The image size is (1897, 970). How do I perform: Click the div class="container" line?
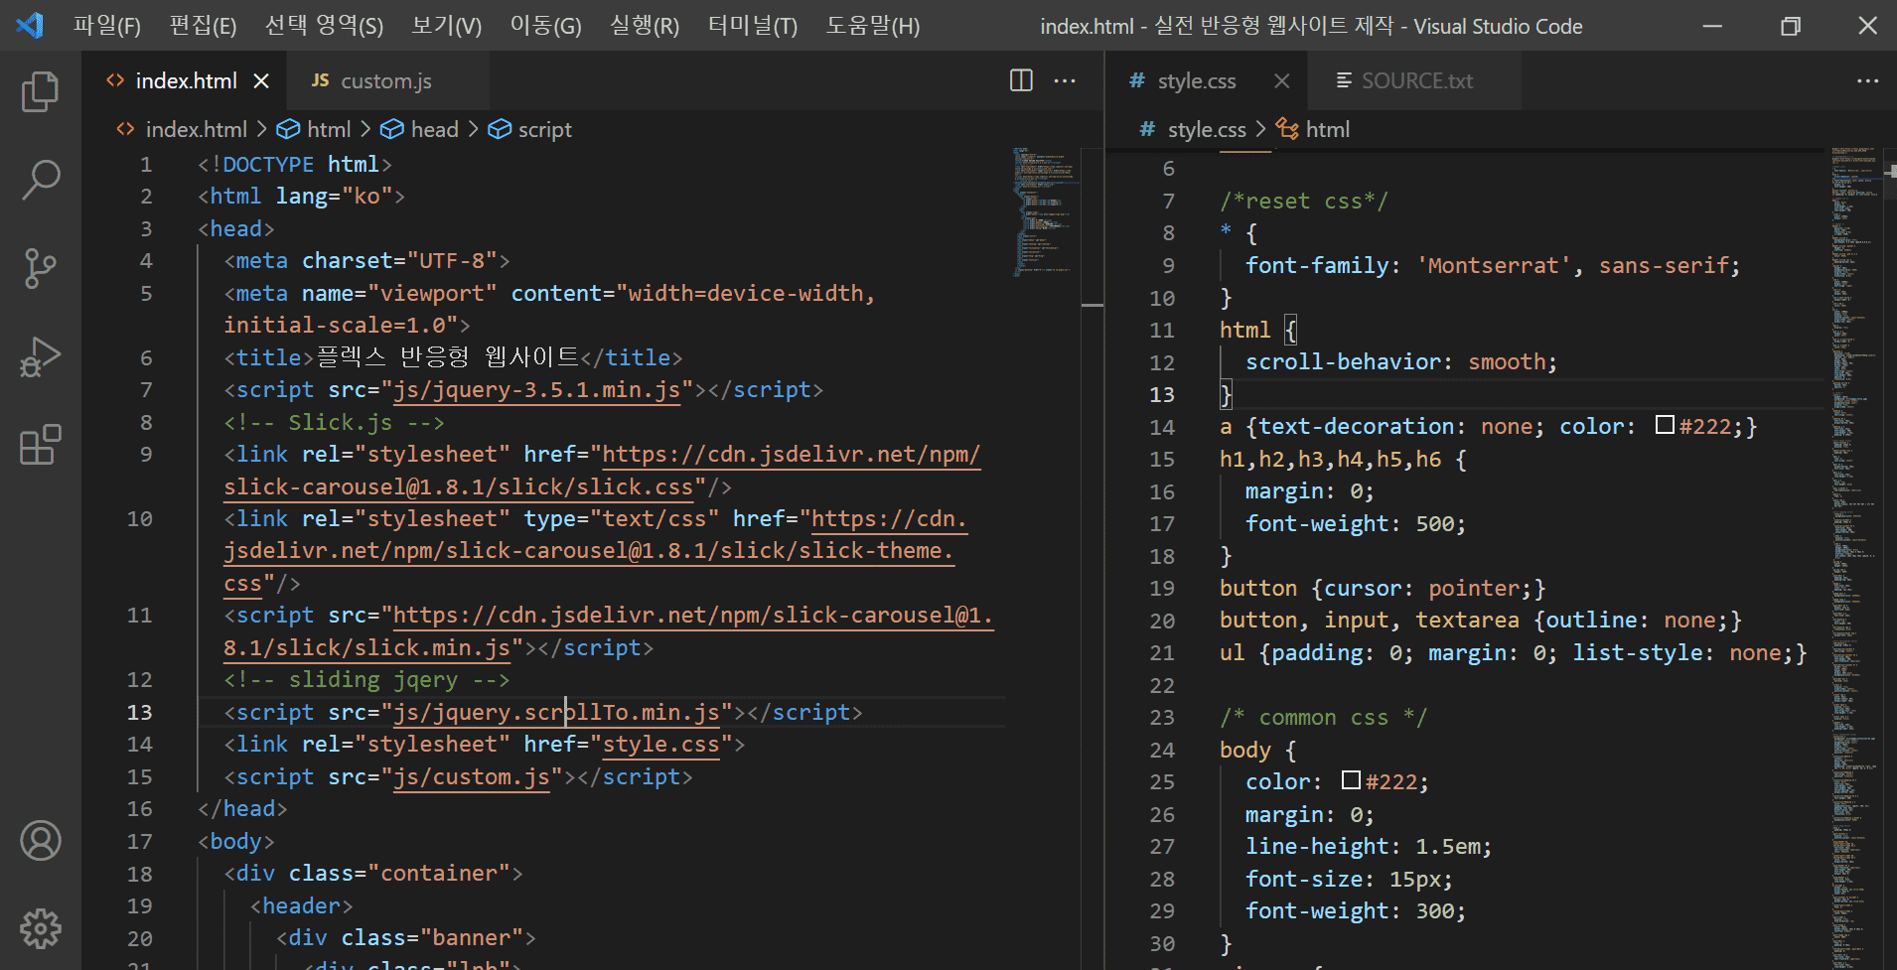372,874
